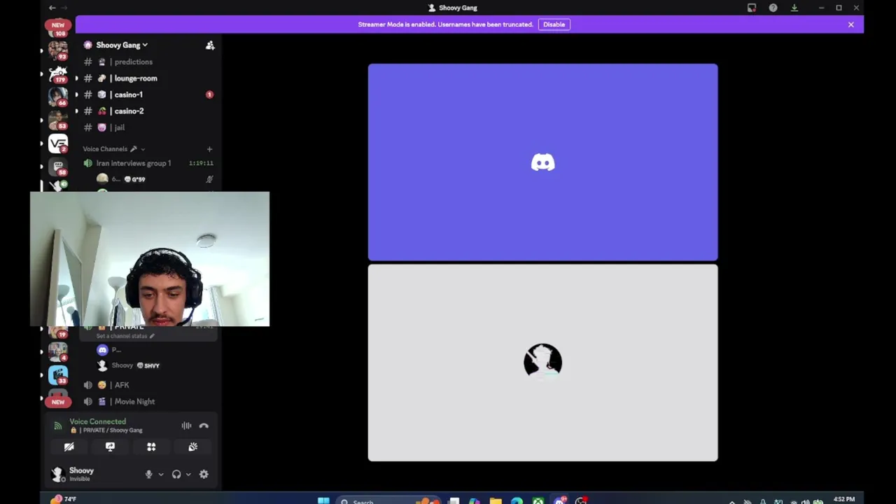Open File Explorer from taskbar

pos(496,500)
